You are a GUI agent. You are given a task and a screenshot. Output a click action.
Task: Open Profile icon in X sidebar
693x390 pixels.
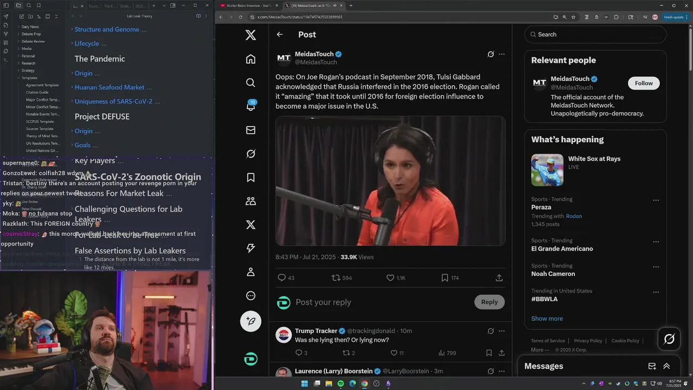250,272
